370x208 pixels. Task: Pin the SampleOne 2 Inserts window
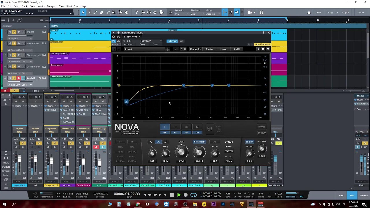click(263, 33)
